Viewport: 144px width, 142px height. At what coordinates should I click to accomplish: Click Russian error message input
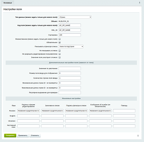pyautogui.click(x=100, y=111)
